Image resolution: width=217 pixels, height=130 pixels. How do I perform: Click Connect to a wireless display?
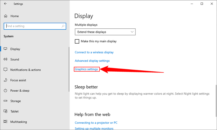tap(94, 52)
